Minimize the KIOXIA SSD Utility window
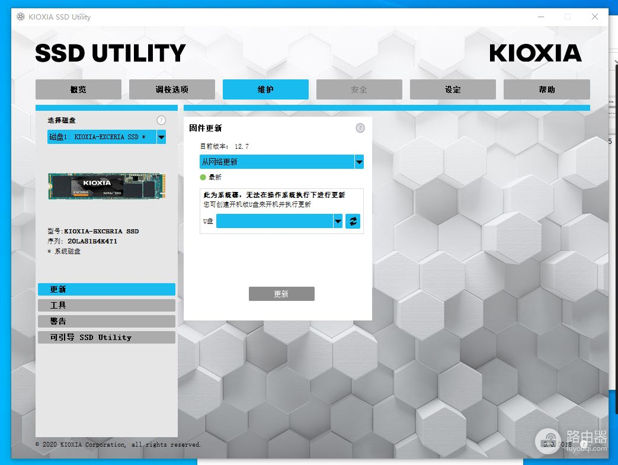 (541, 17)
